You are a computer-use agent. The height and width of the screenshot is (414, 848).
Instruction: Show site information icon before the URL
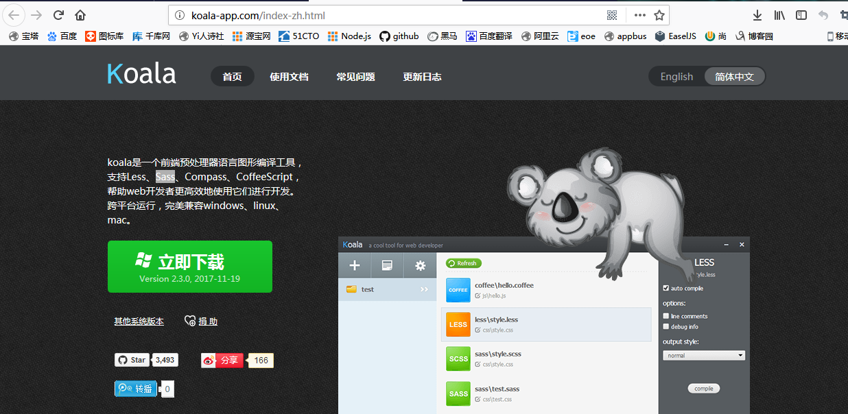point(180,15)
